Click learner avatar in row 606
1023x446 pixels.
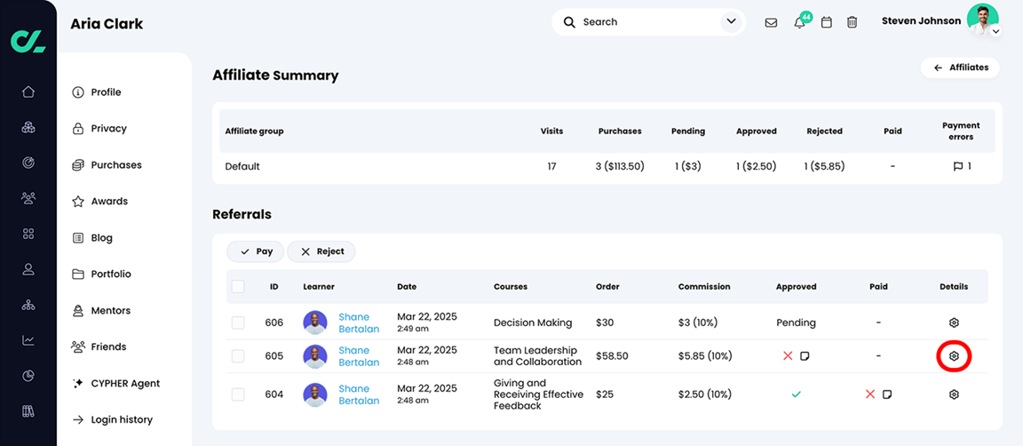(315, 323)
